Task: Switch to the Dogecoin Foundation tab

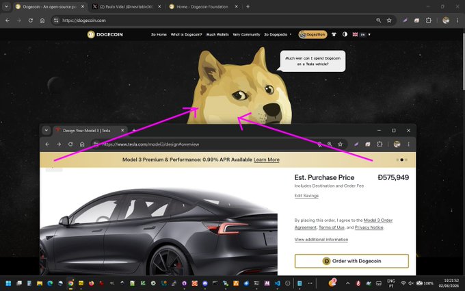Action: (x=202, y=7)
